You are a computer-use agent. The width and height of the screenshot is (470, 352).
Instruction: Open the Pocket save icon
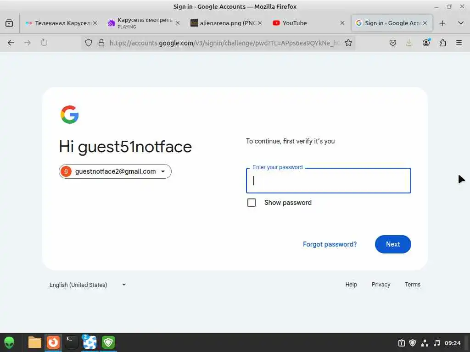[393, 43]
